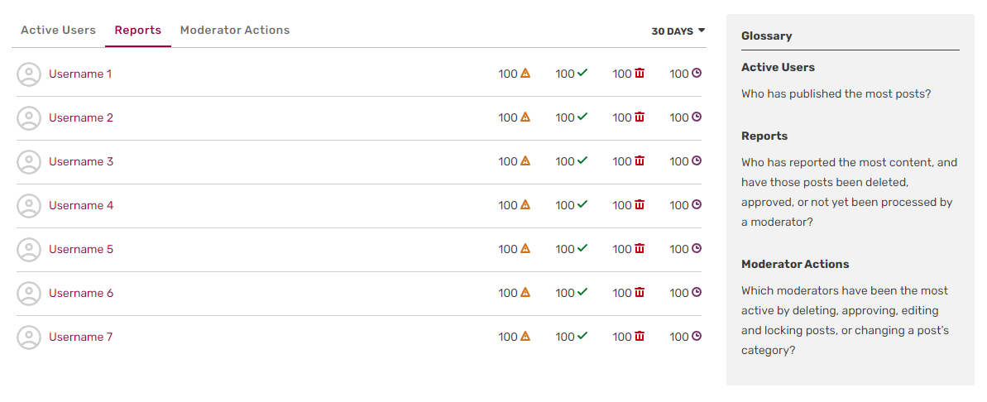Screen dimensions: 987x402
Task: Open the Username 6 profile link
Action: click(x=80, y=293)
